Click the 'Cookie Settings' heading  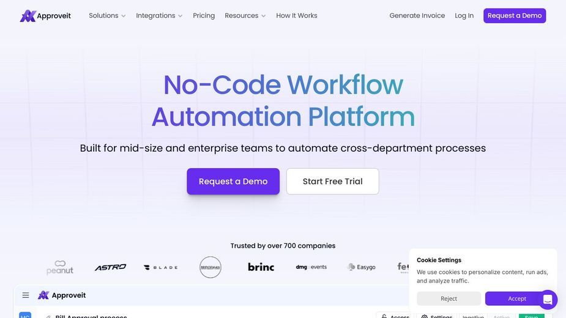coord(439,260)
